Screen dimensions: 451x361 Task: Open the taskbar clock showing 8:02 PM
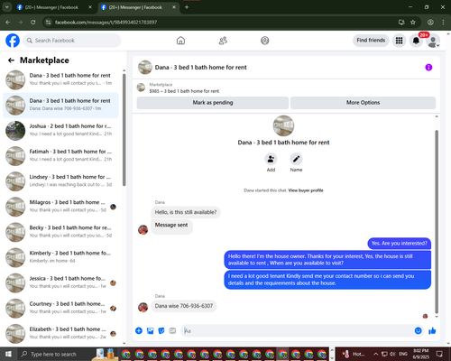(420, 354)
